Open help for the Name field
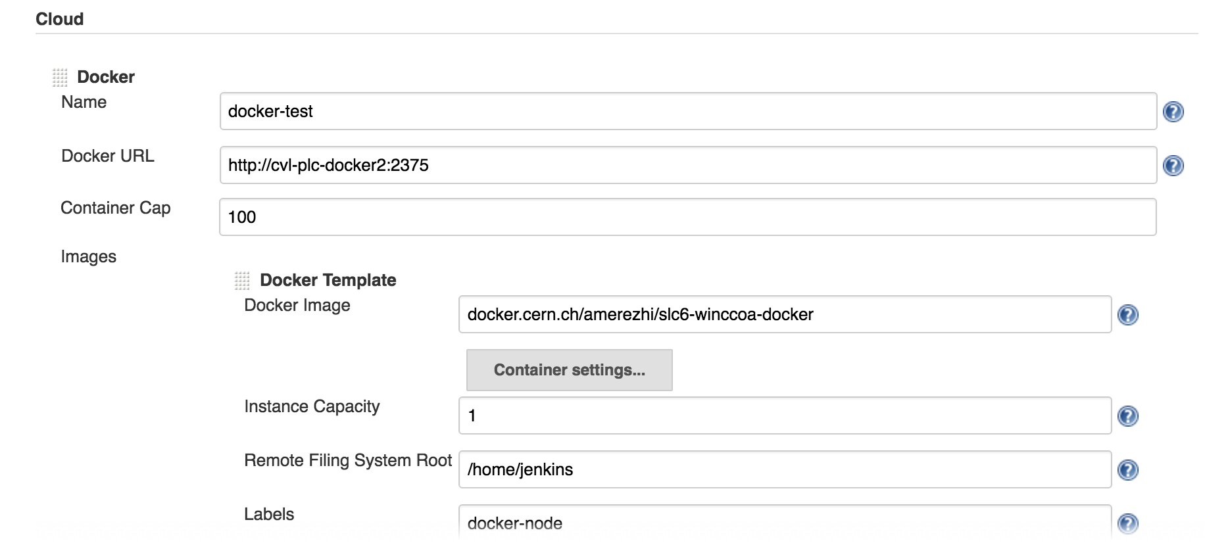Viewport: 1205px width, 543px height. (x=1173, y=112)
